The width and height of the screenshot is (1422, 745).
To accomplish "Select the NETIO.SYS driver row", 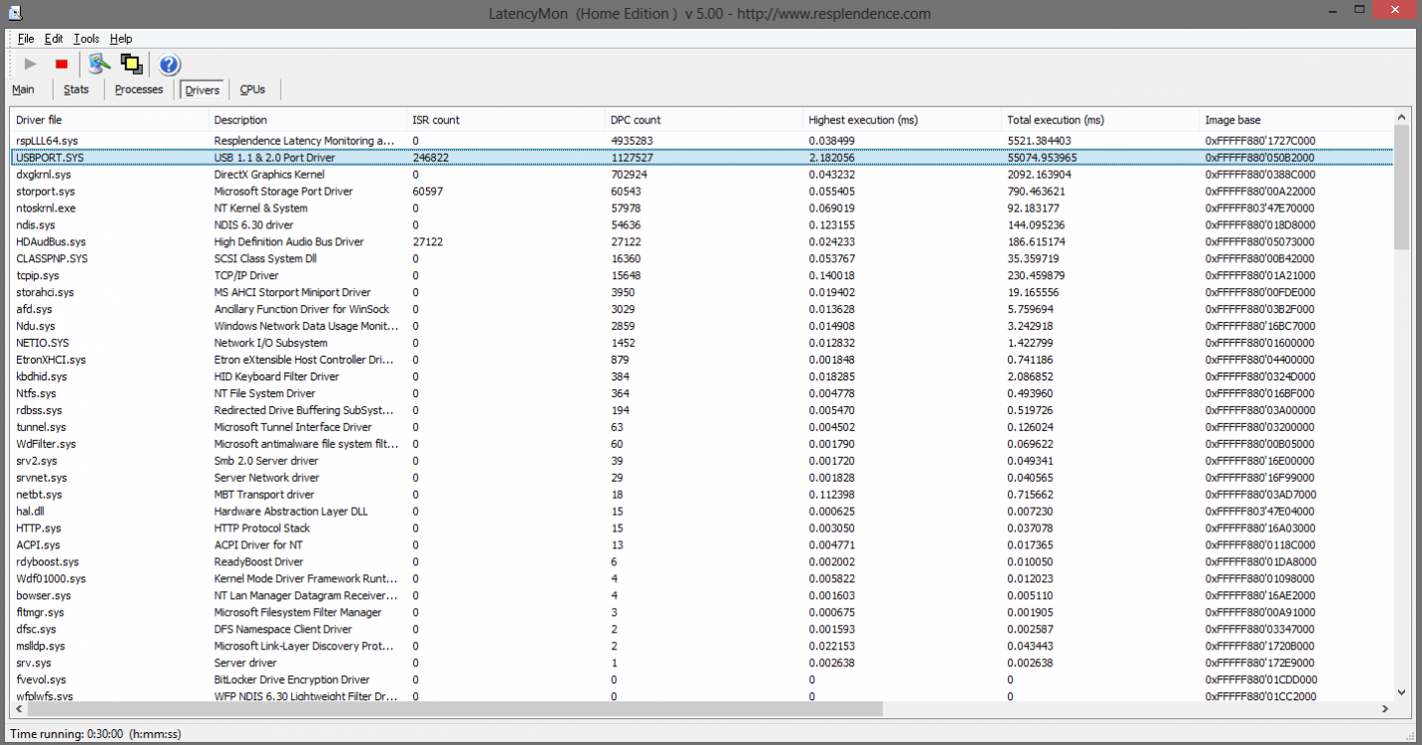I will [702, 344].
